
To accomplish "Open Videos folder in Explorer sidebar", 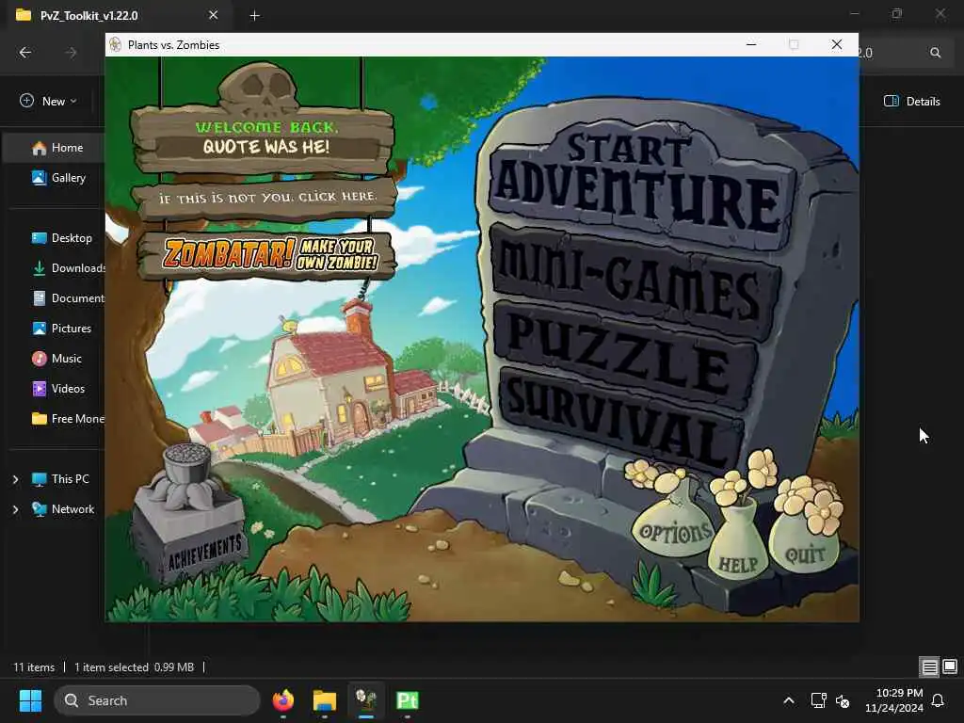I will pos(58,389).
